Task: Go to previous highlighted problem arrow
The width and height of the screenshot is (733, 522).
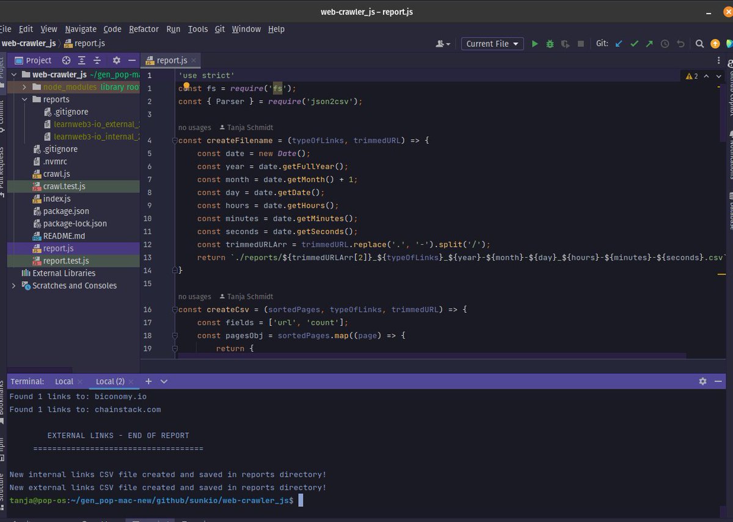Action: (706, 76)
